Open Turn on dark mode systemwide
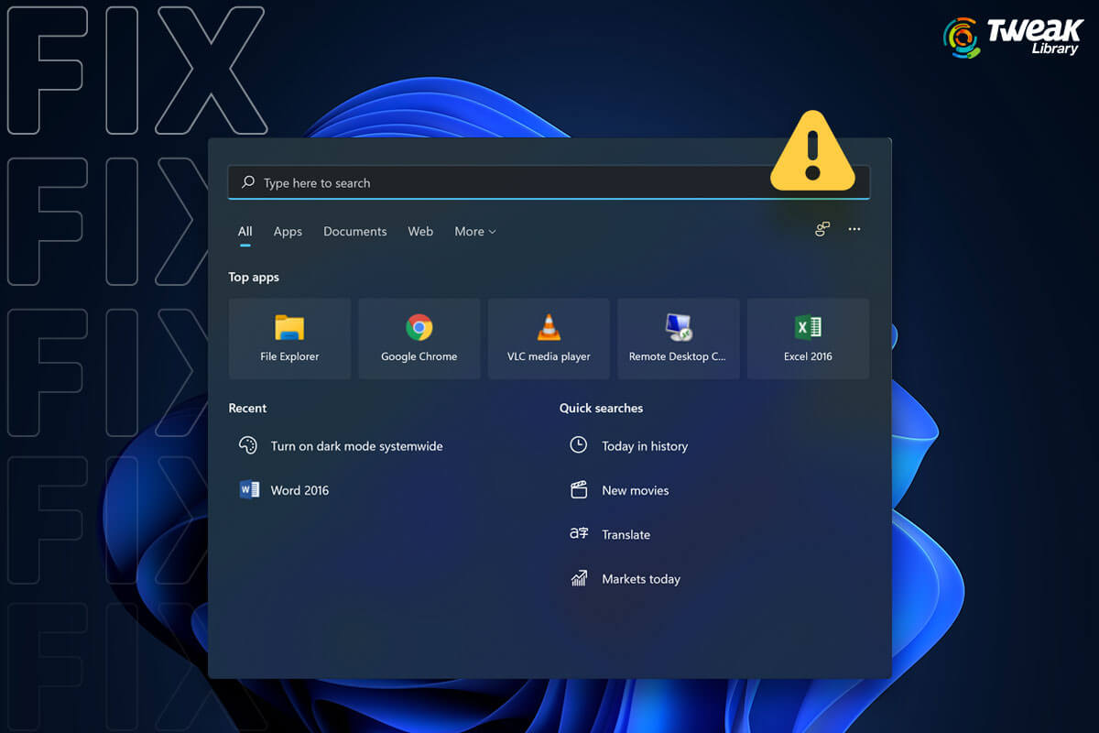The image size is (1099, 733). 356,445
